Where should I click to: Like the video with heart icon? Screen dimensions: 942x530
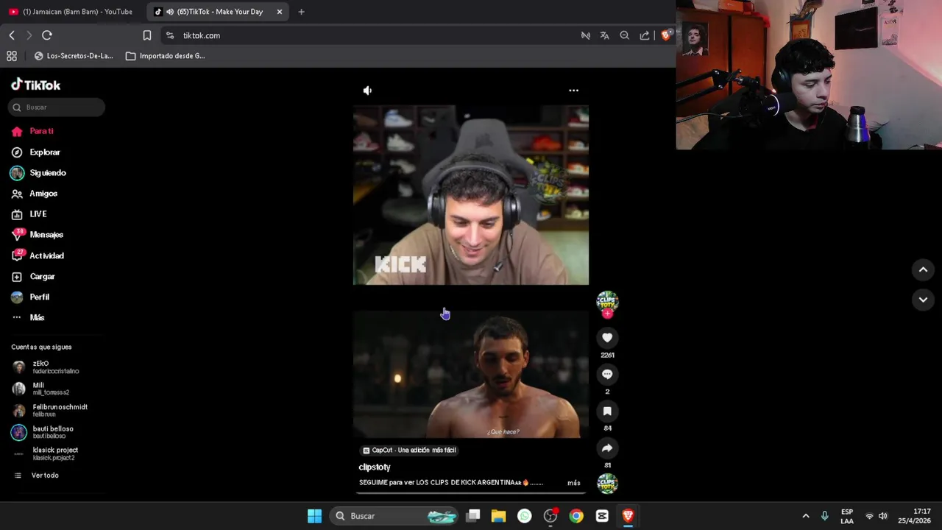point(607,338)
